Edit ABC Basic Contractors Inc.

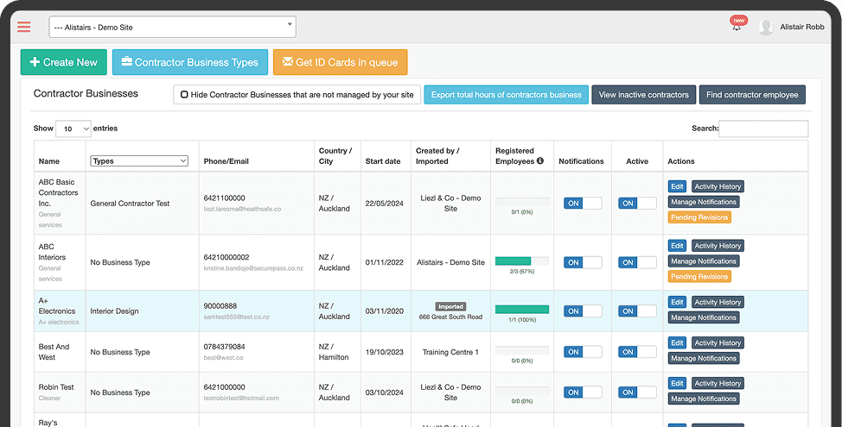(x=677, y=186)
